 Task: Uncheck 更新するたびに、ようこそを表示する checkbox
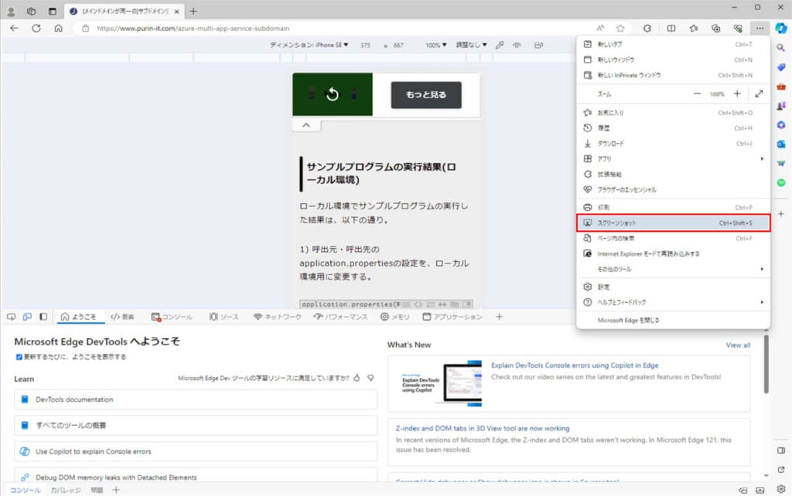(19, 357)
